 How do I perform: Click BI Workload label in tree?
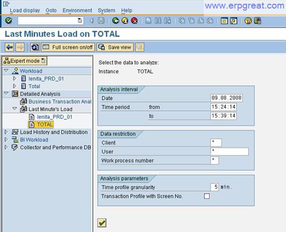coord(34,140)
